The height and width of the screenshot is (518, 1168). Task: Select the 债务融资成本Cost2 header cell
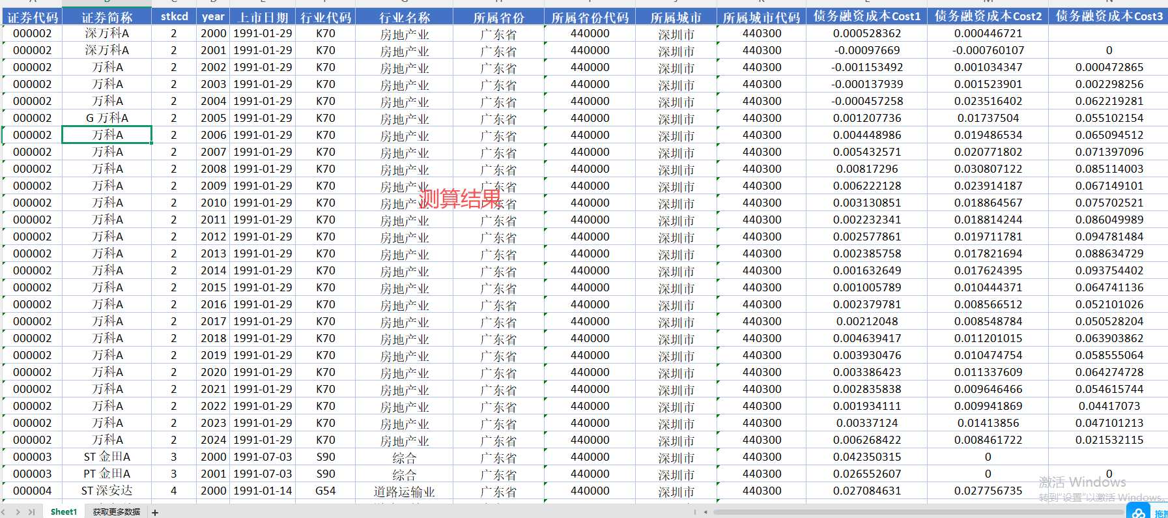[988, 17]
